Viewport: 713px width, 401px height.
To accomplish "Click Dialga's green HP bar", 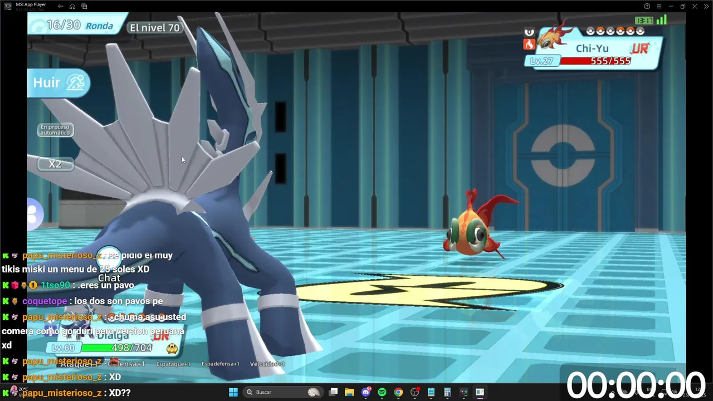I will pyautogui.click(x=117, y=348).
